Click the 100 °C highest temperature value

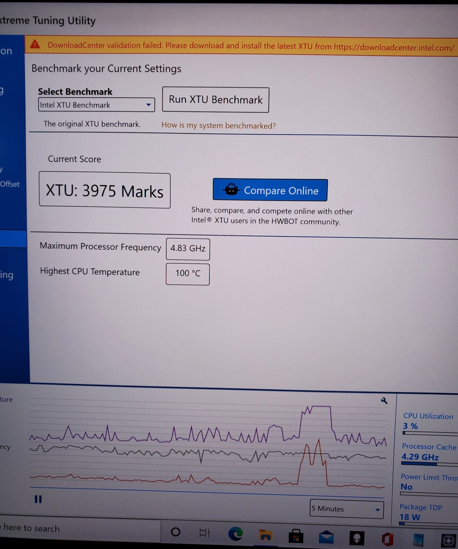pyautogui.click(x=188, y=274)
